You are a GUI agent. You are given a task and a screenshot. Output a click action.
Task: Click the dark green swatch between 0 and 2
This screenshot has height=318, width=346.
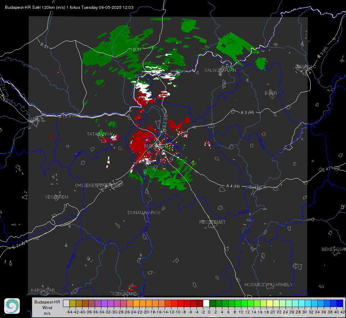click(212, 303)
